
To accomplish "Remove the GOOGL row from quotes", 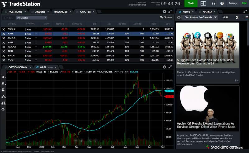I will coord(4,47).
